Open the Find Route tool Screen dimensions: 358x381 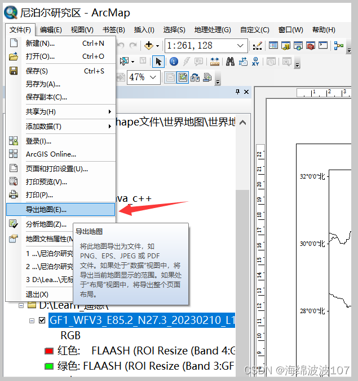click(243, 62)
